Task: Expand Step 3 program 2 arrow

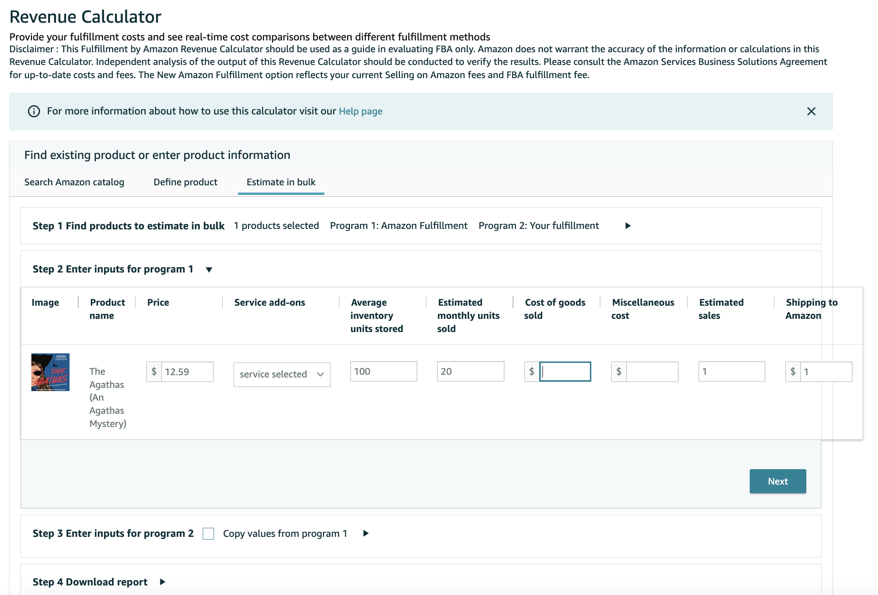Action: coord(366,533)
